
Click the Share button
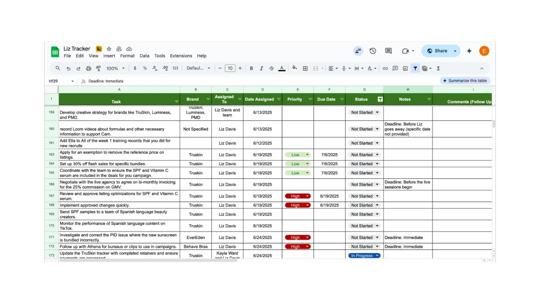pyautogui.click(x=436, y=51)
